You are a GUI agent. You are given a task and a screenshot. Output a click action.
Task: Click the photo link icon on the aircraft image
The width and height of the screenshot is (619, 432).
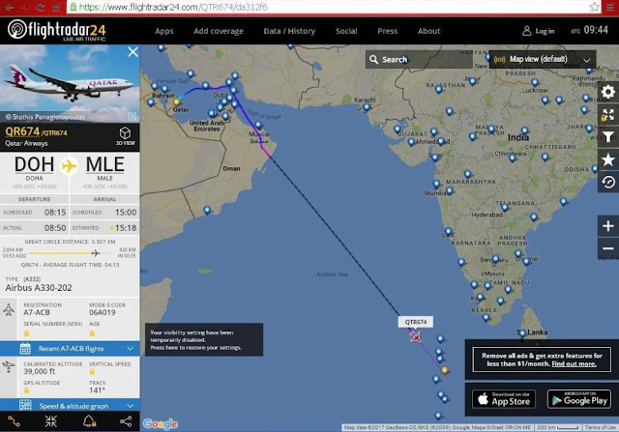(x=132, y=116)
